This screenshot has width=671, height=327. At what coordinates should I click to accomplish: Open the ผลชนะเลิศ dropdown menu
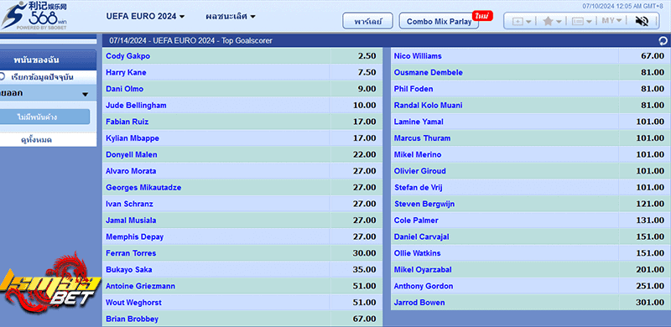click(230, 16)
